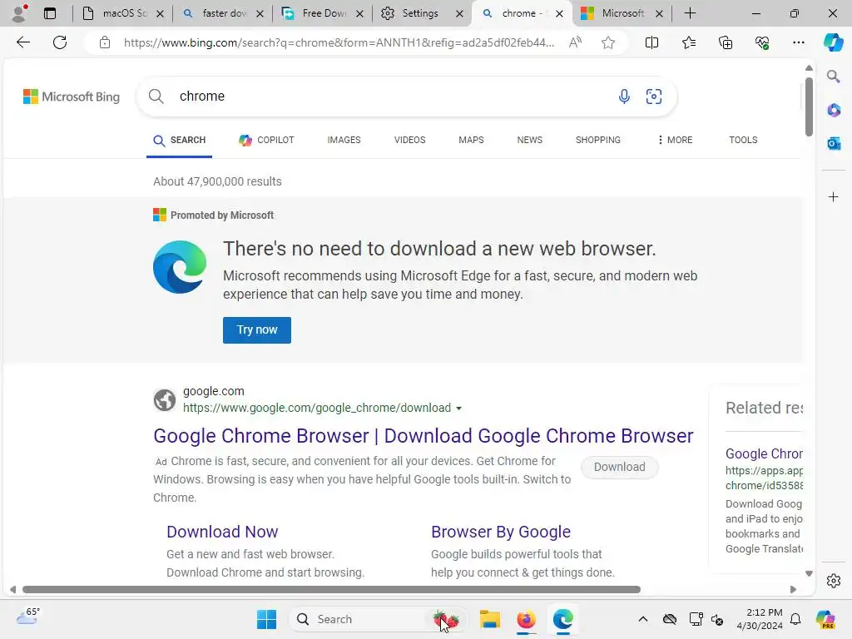The height and width of the screenshot is (639, 852).
Task: Click the address bar URL
Action: click(339, 42)
